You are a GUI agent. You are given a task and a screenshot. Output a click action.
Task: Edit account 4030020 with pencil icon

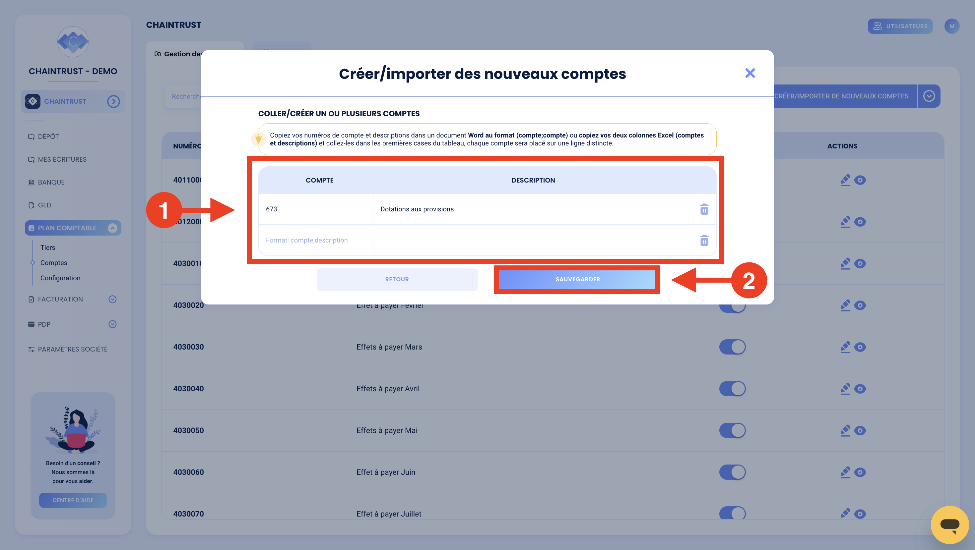click(845, 305)
